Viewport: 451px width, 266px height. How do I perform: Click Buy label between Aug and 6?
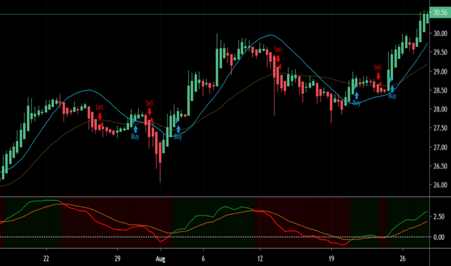(x=178, y=136)
